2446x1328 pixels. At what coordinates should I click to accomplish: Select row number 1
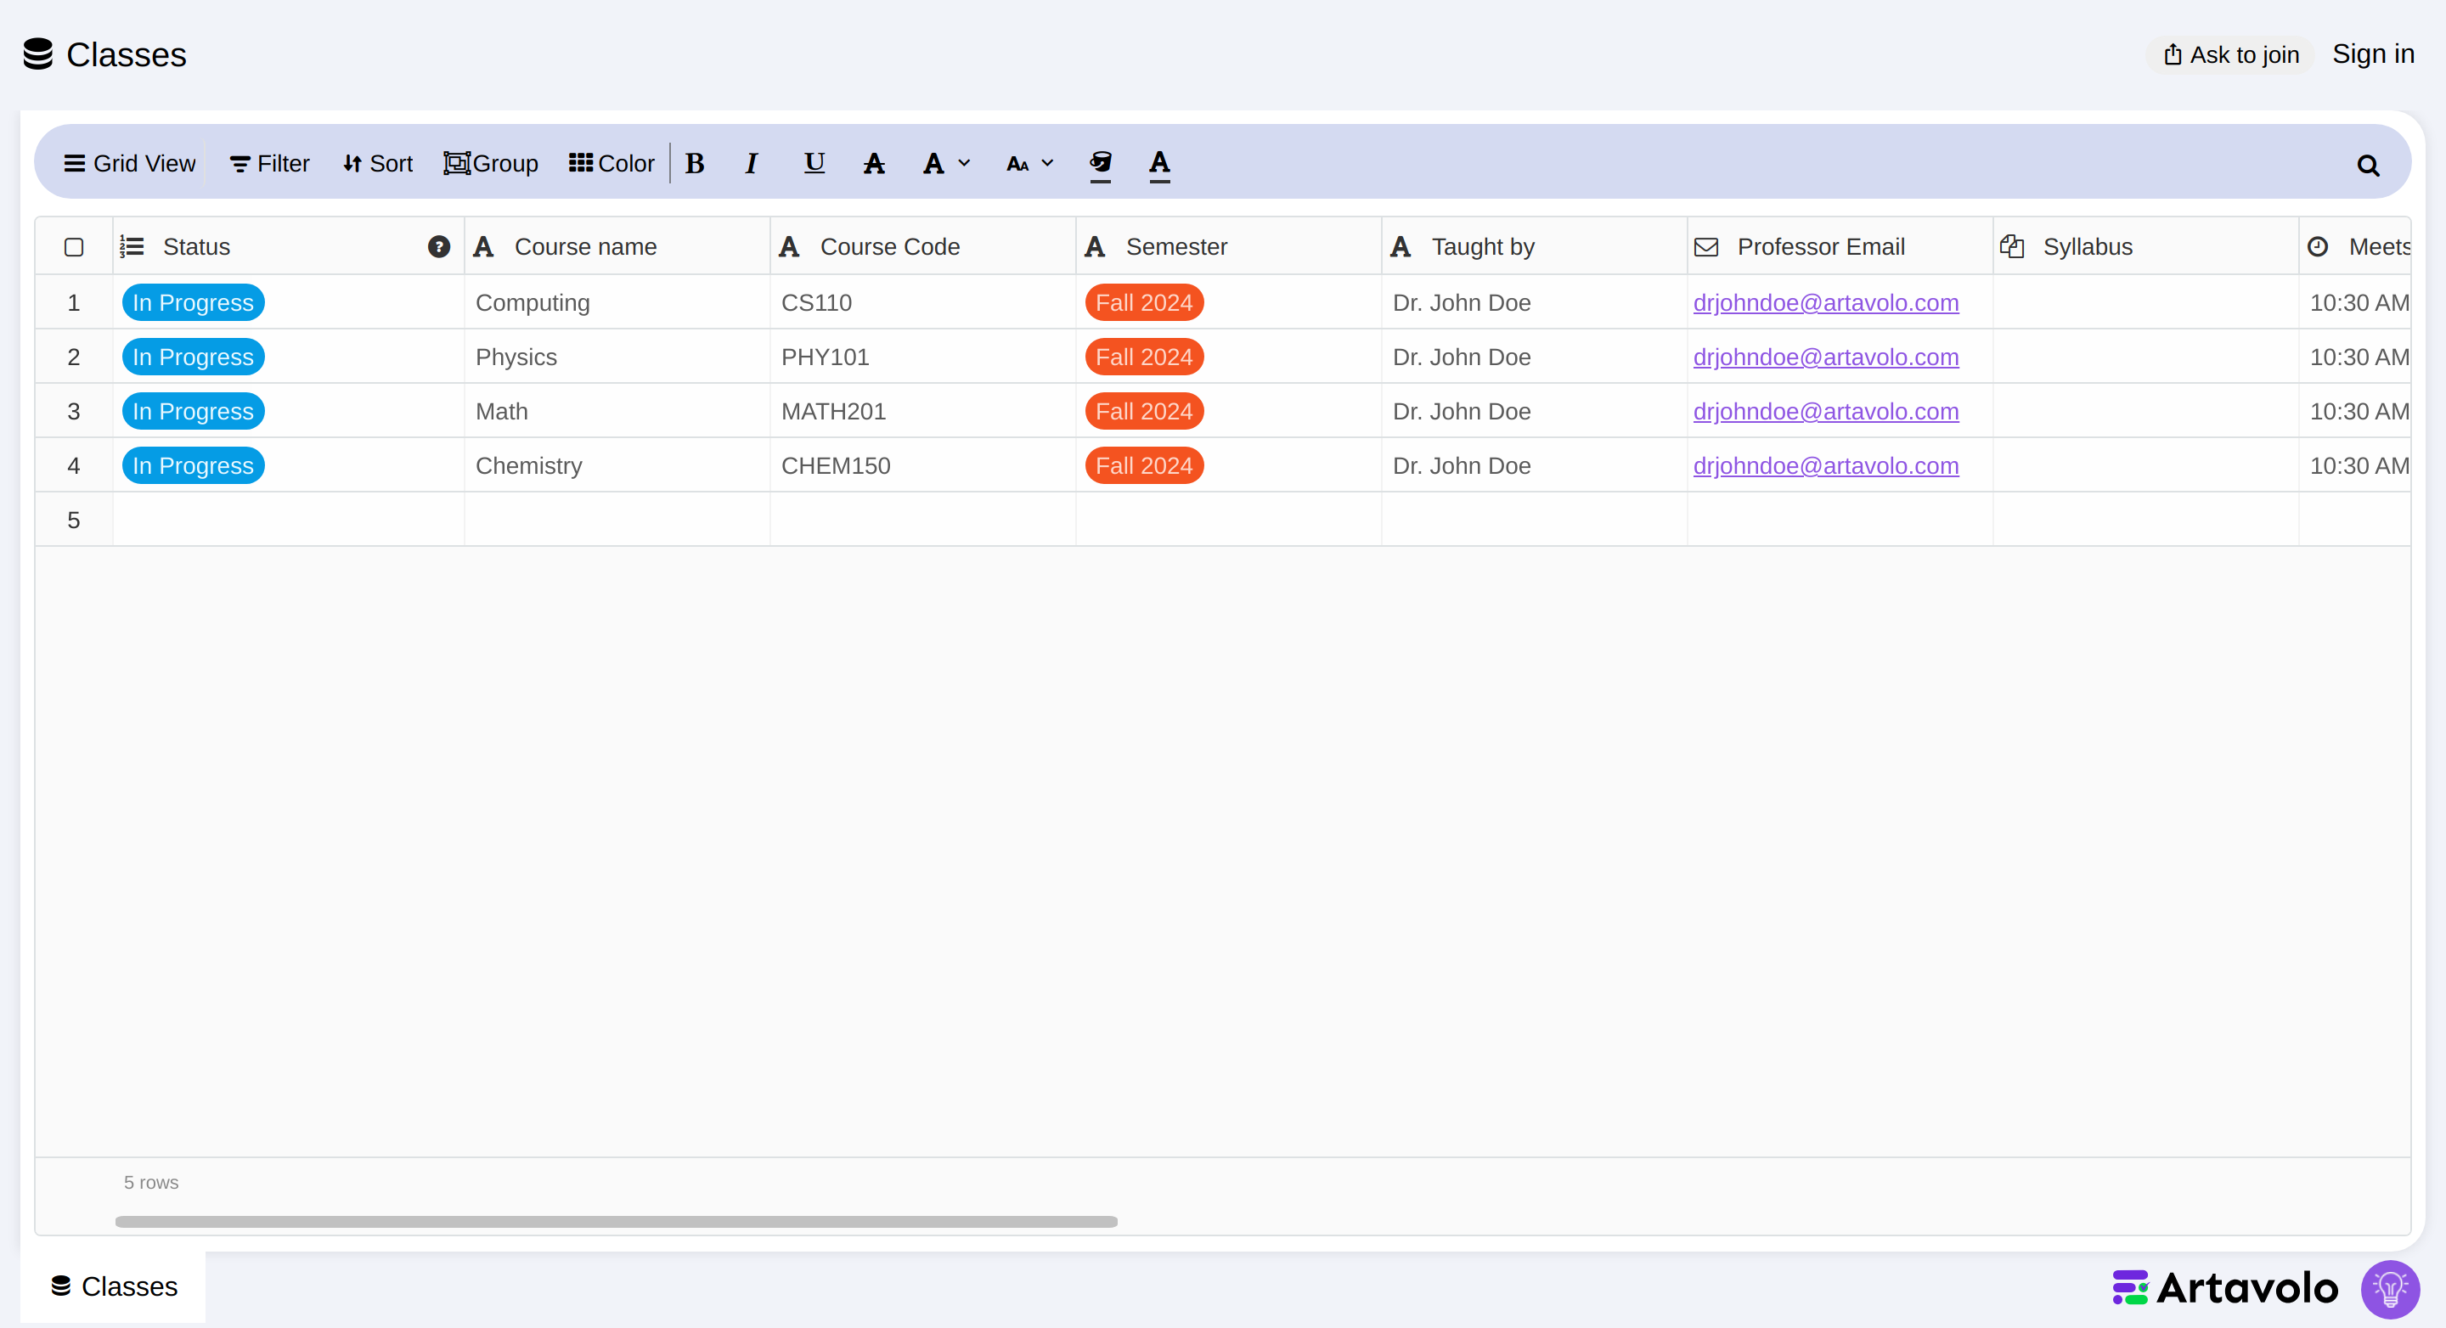74,303
